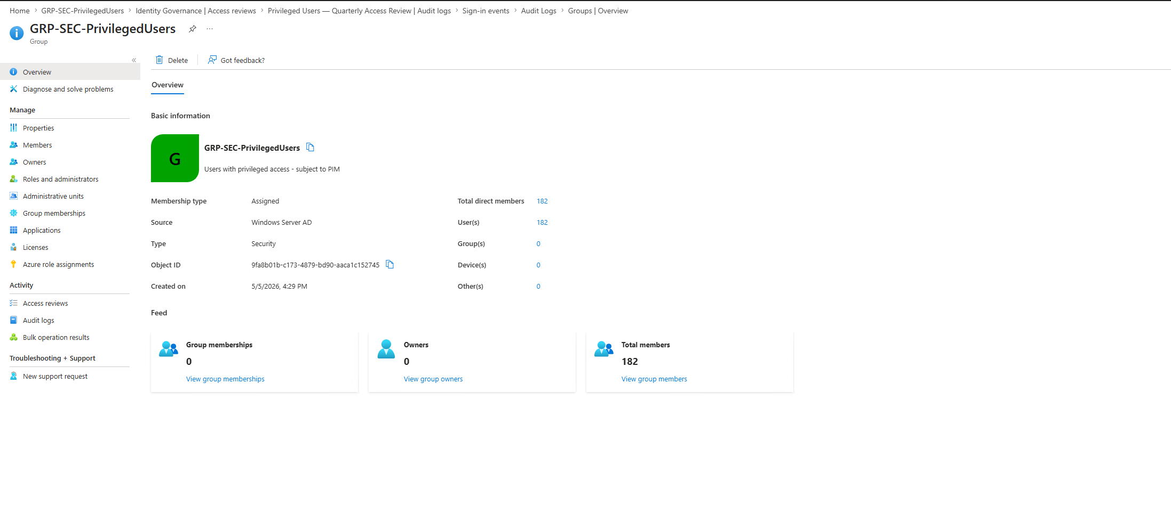Click the New support request icon
Image resolution: width=1171 pixels, height=530 pixels.
coord(13,376)
